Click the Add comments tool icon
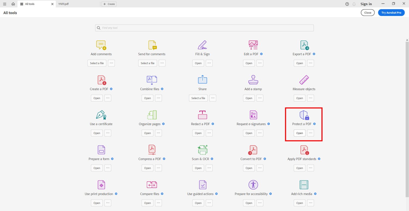This screenshot has height=211, width=409. [101, 45]
